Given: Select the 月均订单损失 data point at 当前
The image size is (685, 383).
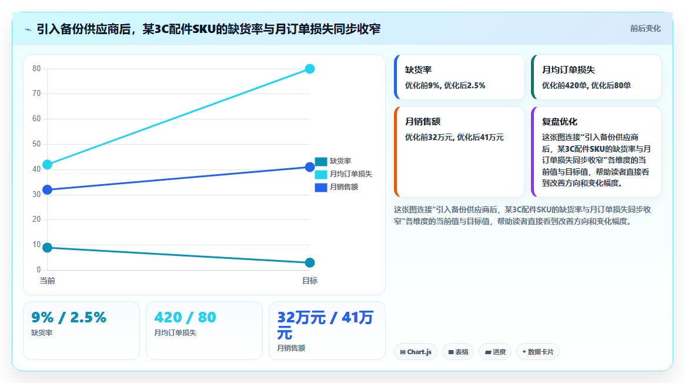Looking at the screenshot, I should pos(47,164).
